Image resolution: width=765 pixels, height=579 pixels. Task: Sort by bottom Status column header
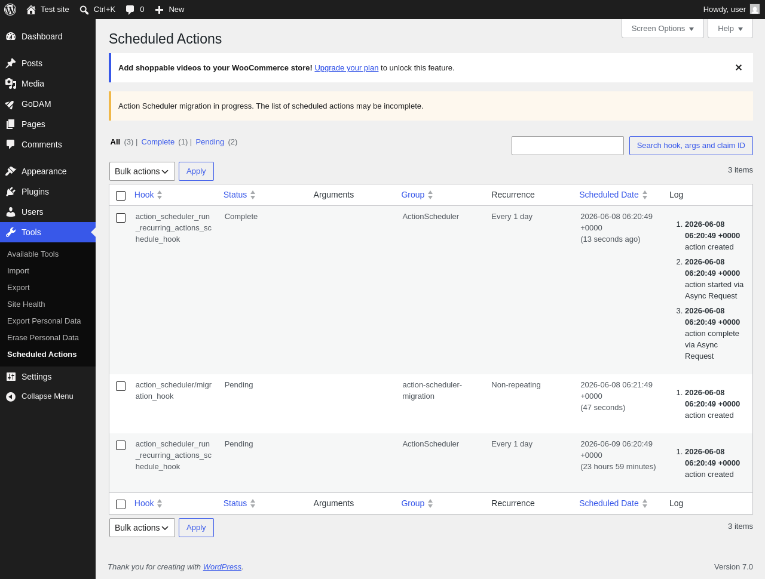coord(235,503)
